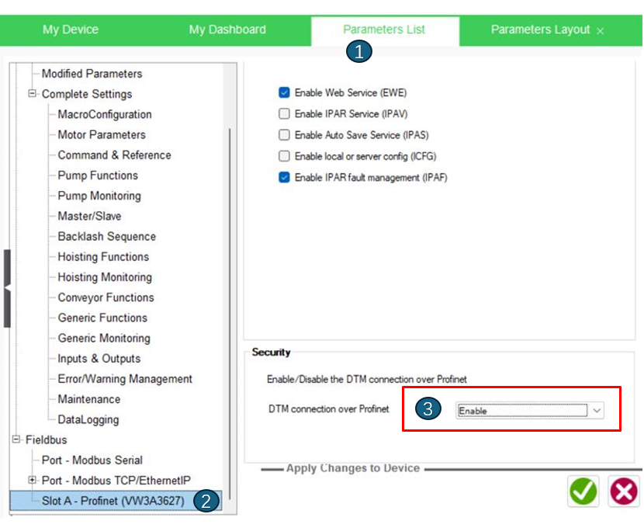Select the Parameters List tab
This screenshot has height=528, width=644.
pos(384,30)
